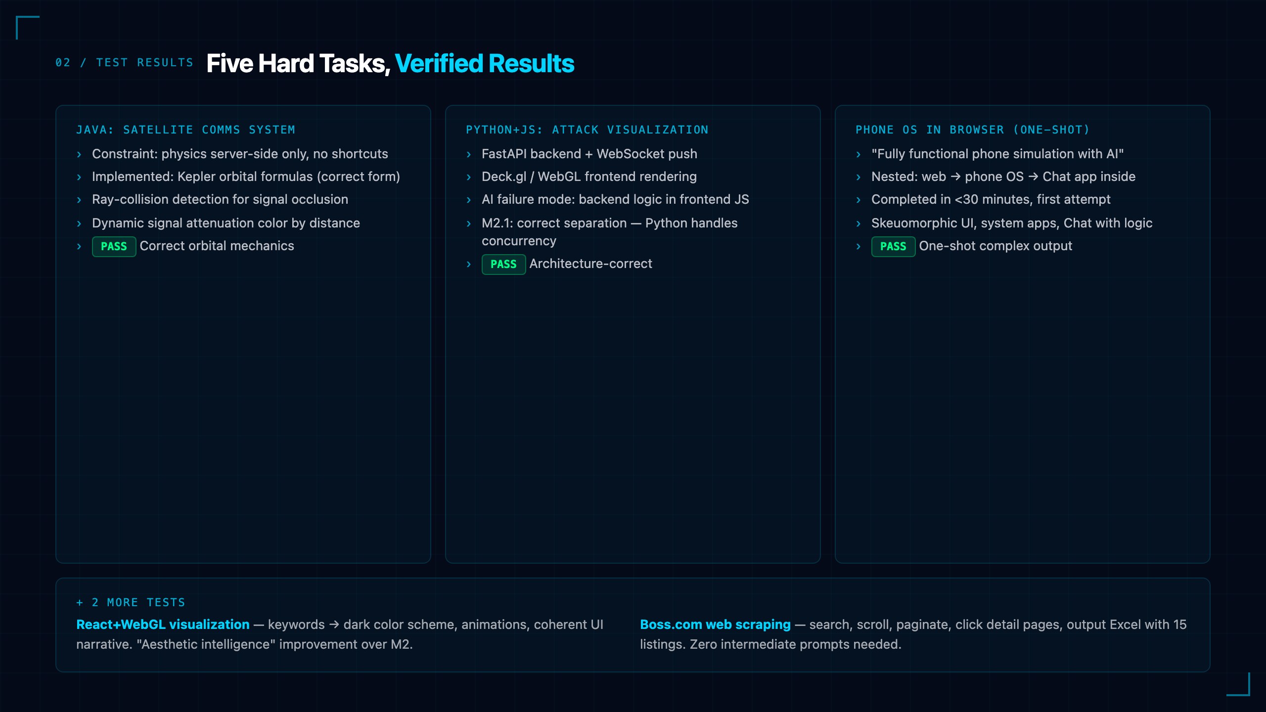Click chevron bullet before 'Nested: web'
Image resolution: width=1266 pixels, height=712 pixels.
(859, 177)
